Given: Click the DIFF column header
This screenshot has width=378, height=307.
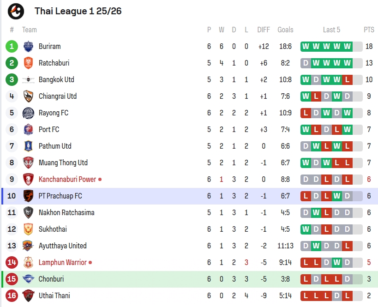Looking at the screenshot, I should click(x=264, y=30).
